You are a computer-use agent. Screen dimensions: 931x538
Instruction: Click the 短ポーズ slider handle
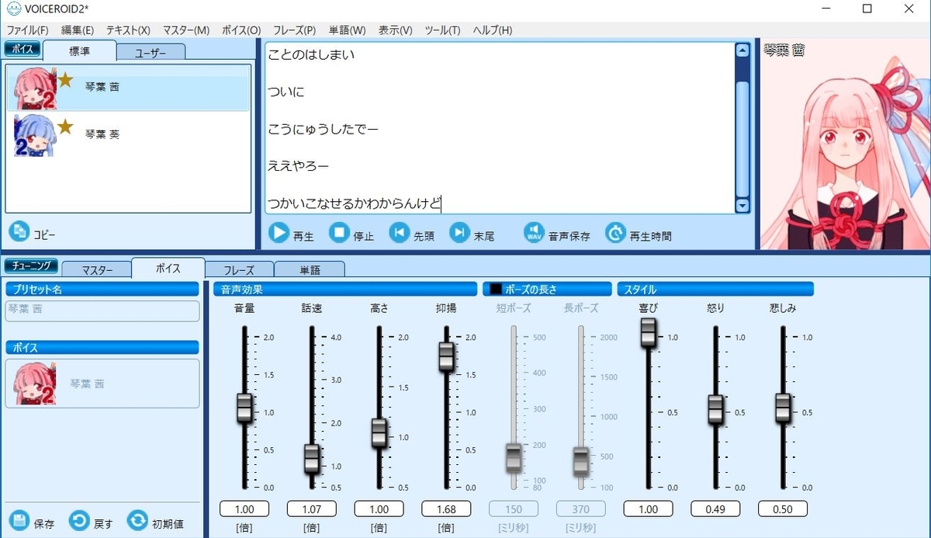click(x=514, y=457)
